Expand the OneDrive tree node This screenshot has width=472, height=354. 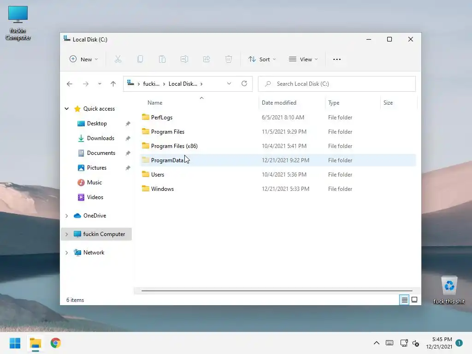[x=66, y=216]
